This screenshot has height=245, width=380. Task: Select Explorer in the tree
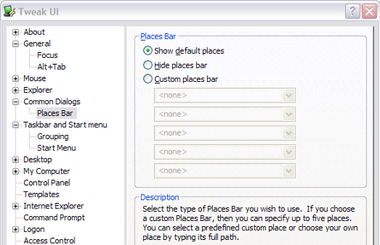pyautogui.click(x=38, y=90)
